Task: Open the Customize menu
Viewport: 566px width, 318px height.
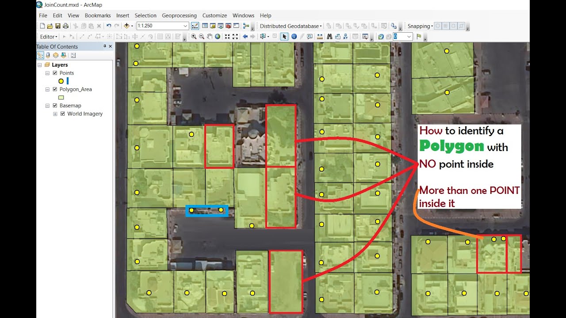Action: pos(214,15)
